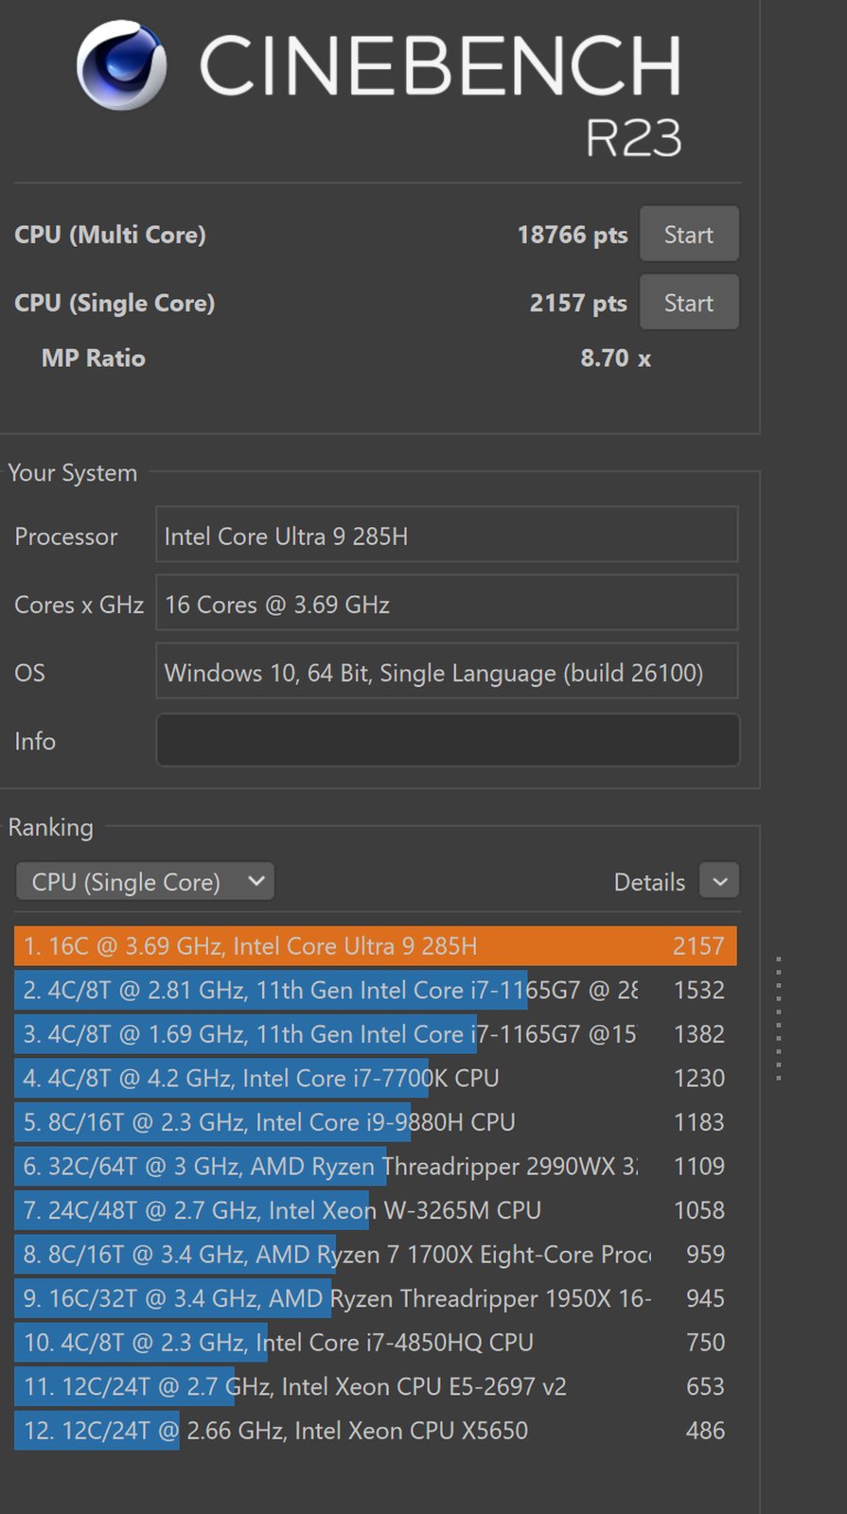Expand the ranking Details chevron
847x1514 pixels.
(719, 881)
